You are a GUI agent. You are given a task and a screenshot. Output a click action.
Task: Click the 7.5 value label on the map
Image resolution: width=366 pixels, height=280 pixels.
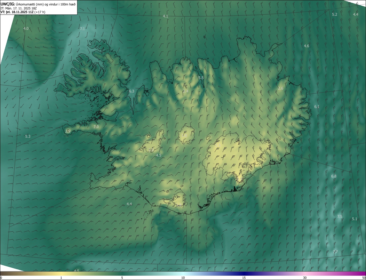click(x=340, y=216)
